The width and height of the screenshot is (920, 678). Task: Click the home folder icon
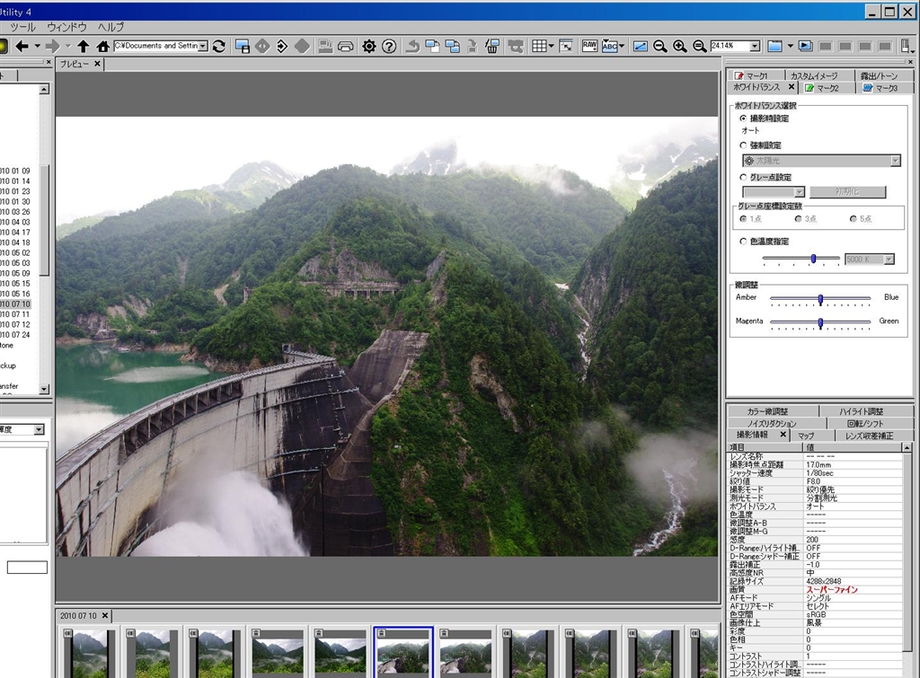coord(102,46)
